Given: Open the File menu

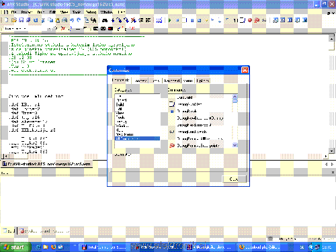Looking at the screenshot, I should point(14,12).
